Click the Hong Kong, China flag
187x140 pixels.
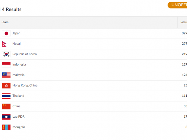6,86
